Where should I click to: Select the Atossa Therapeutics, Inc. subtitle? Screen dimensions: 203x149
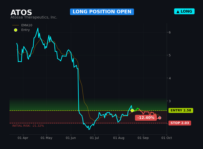coord(34,17)
